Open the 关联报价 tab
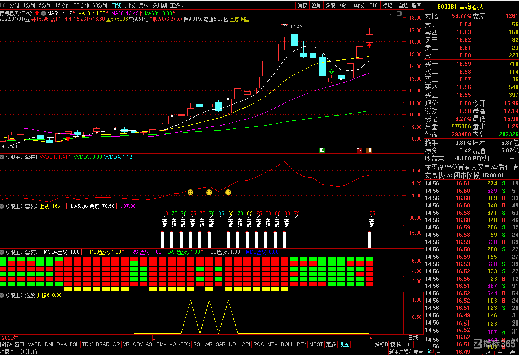 [28, 352]
